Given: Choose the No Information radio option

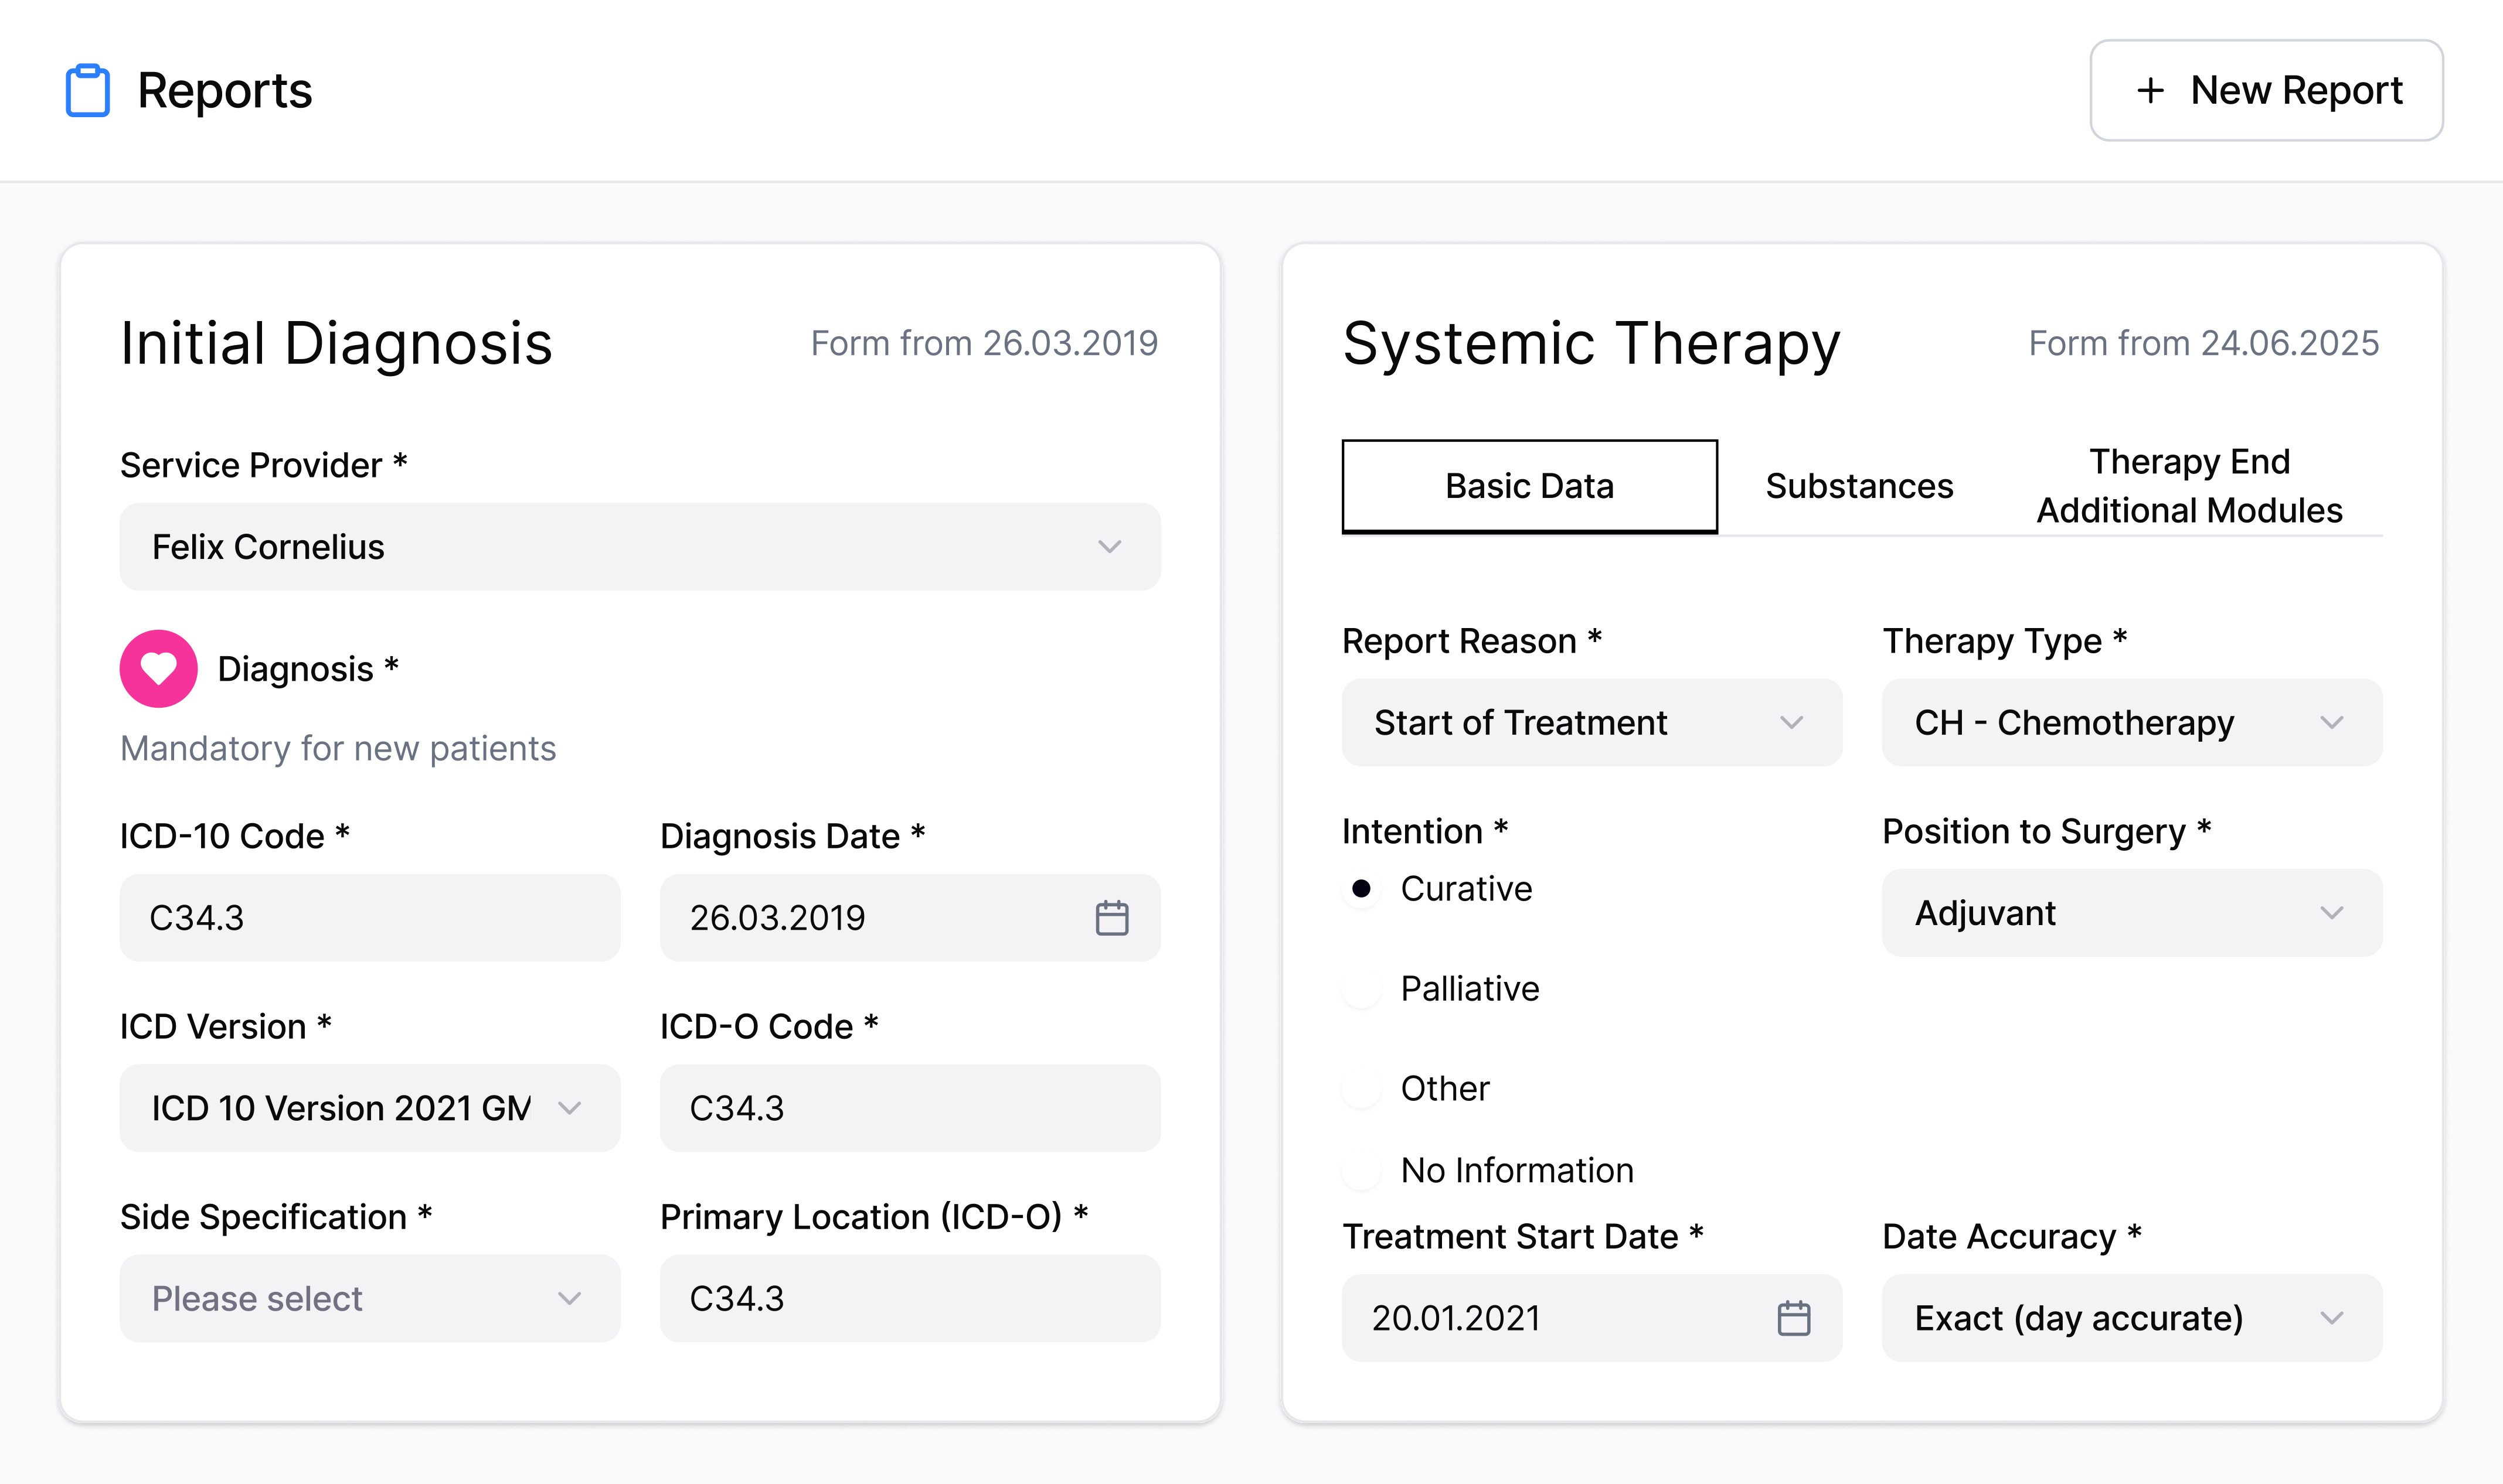Looking at the screenshot, I should coord(1361,1170).
